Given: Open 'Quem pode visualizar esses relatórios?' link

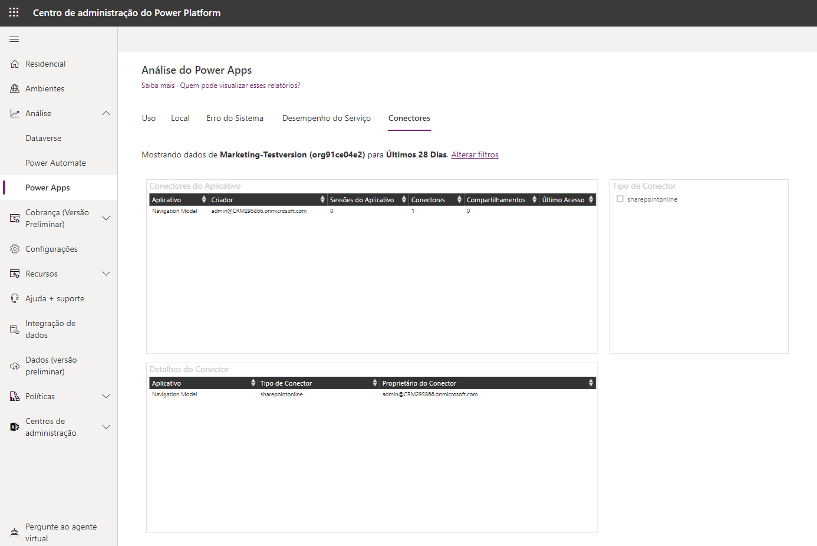Looking at the screenshot, I should 240,85.
